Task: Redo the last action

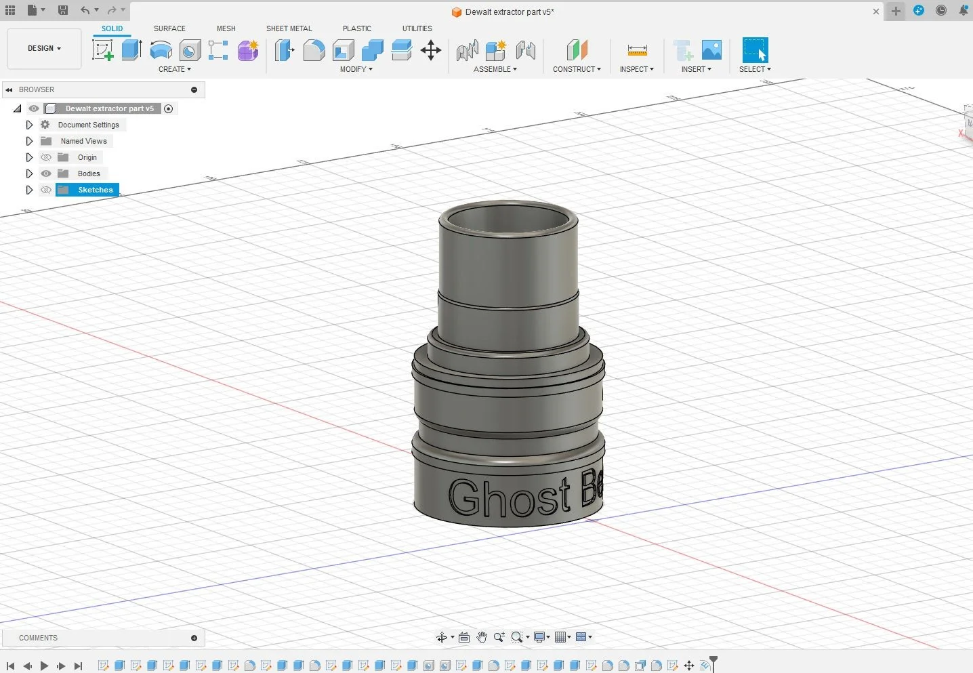Action: tap(112, 10)
